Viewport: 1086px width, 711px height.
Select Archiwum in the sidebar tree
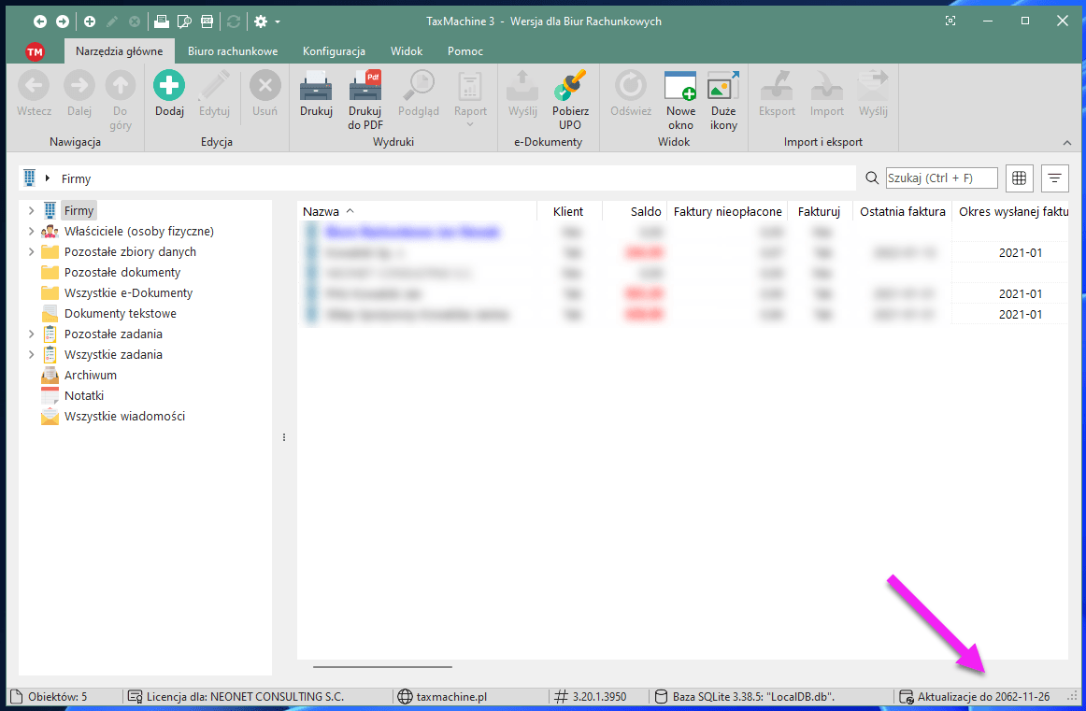90,376
